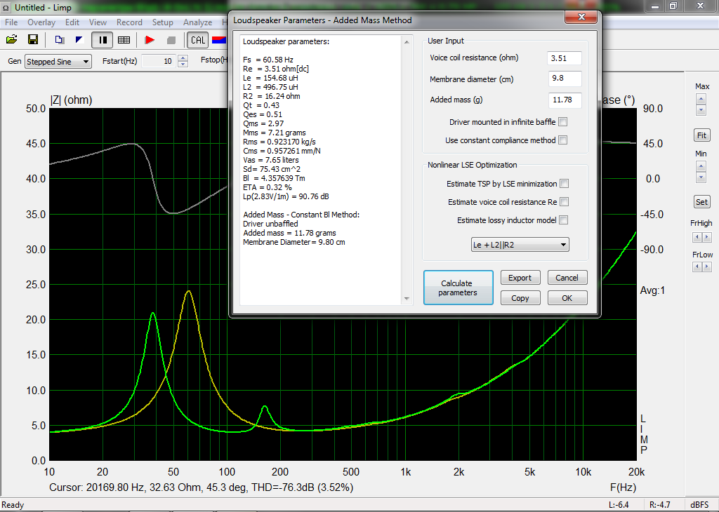Image resolution: width=719 pixels, height=512 pixels.
Task: Click the Fstart(Hz) value field
Action: pos(159,61)
